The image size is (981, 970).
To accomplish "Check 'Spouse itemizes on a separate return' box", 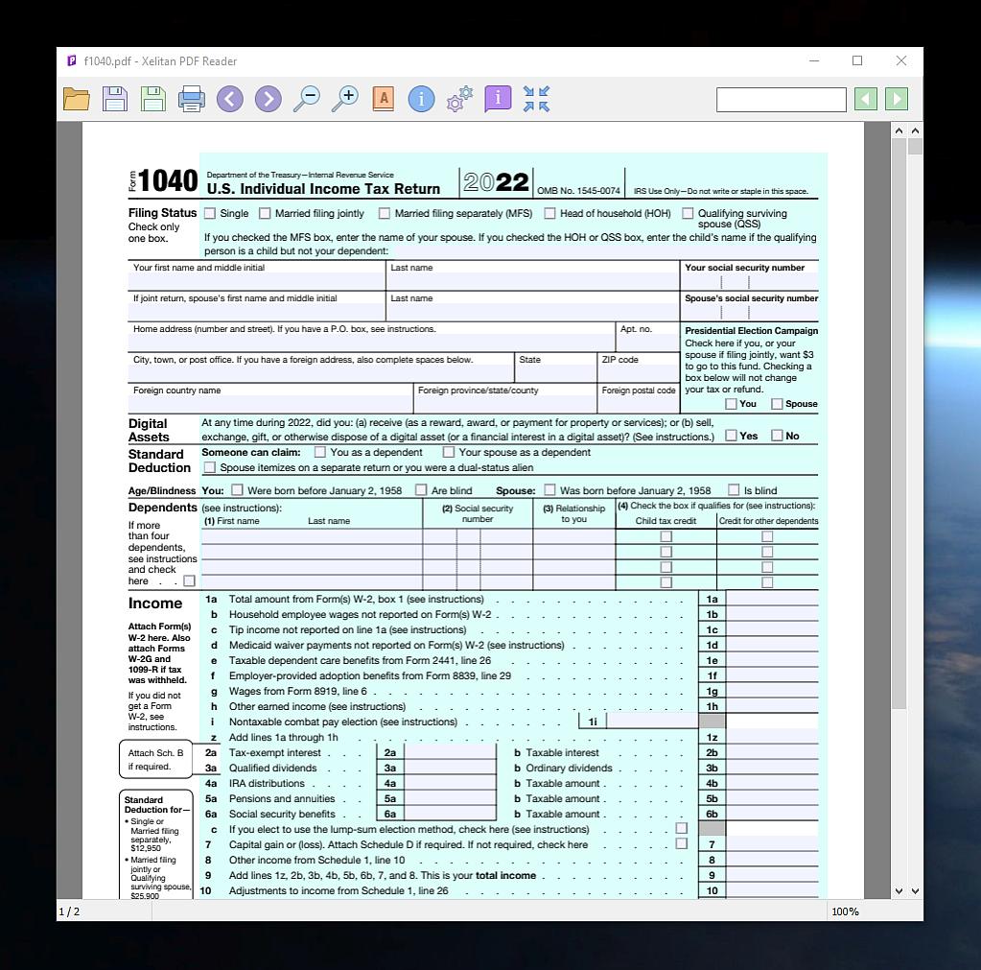I will (x=210, y=467).
